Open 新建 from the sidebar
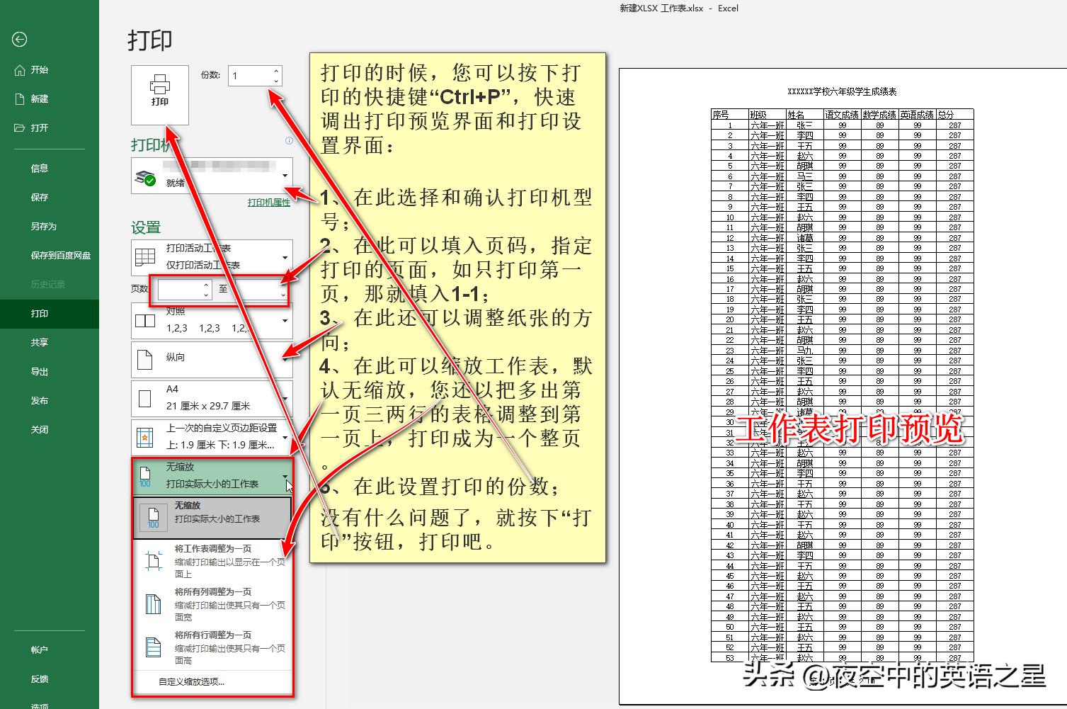 point(39,98)
